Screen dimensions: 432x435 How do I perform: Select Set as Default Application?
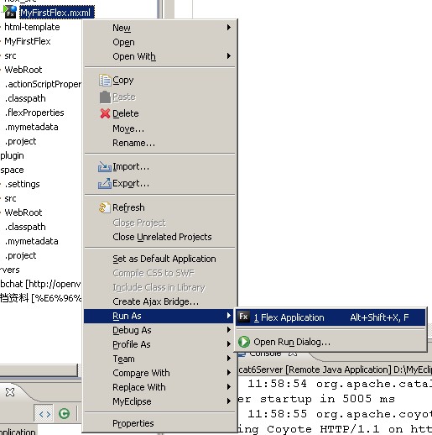pos(160,259)
